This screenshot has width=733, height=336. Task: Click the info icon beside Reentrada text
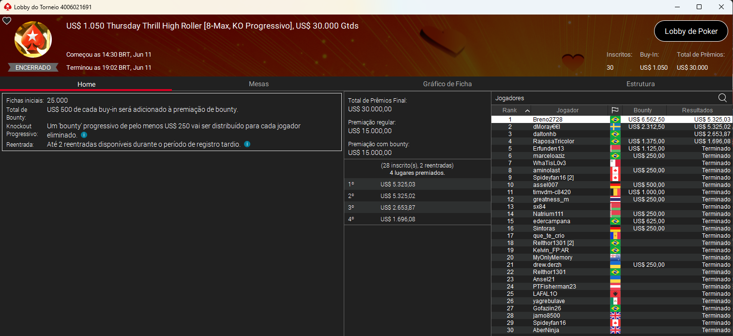coord(247,144)
